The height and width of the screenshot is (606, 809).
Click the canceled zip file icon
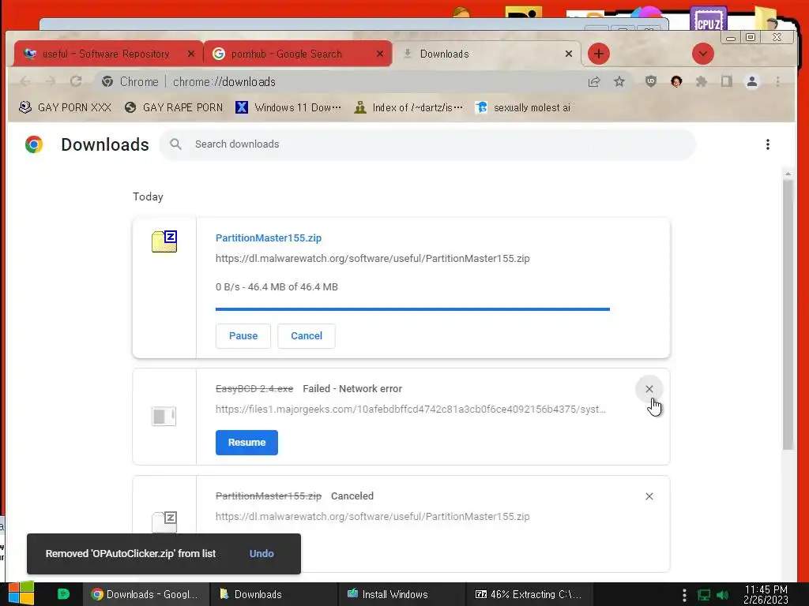pyautogui.click(x=164, y=522)
